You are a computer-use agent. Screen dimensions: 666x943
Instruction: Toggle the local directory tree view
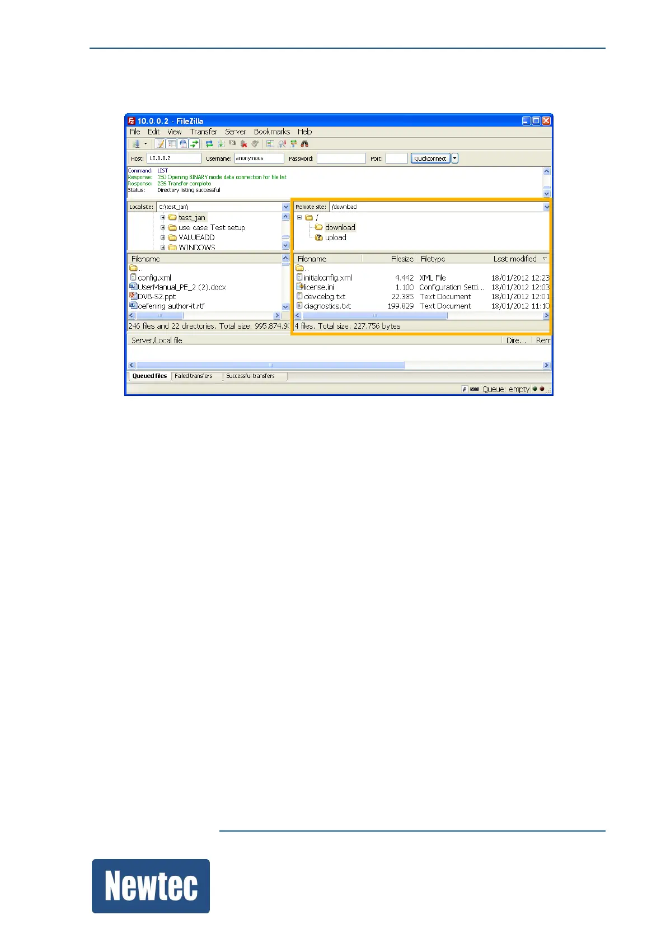click(172, 144)
